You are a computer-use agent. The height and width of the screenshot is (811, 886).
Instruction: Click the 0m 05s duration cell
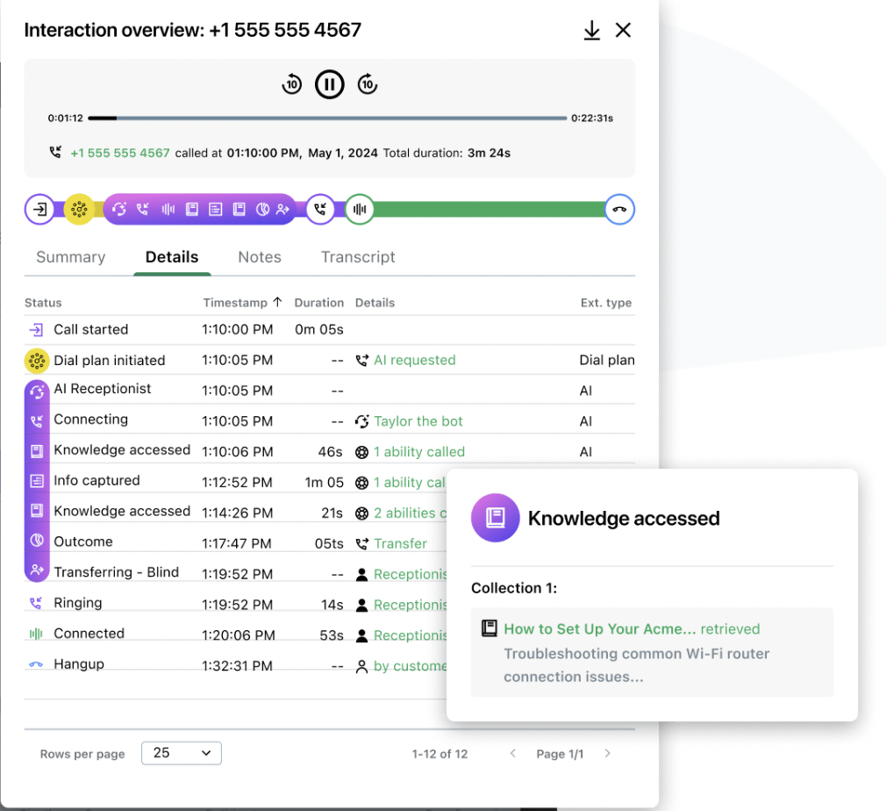pos(318,330)
